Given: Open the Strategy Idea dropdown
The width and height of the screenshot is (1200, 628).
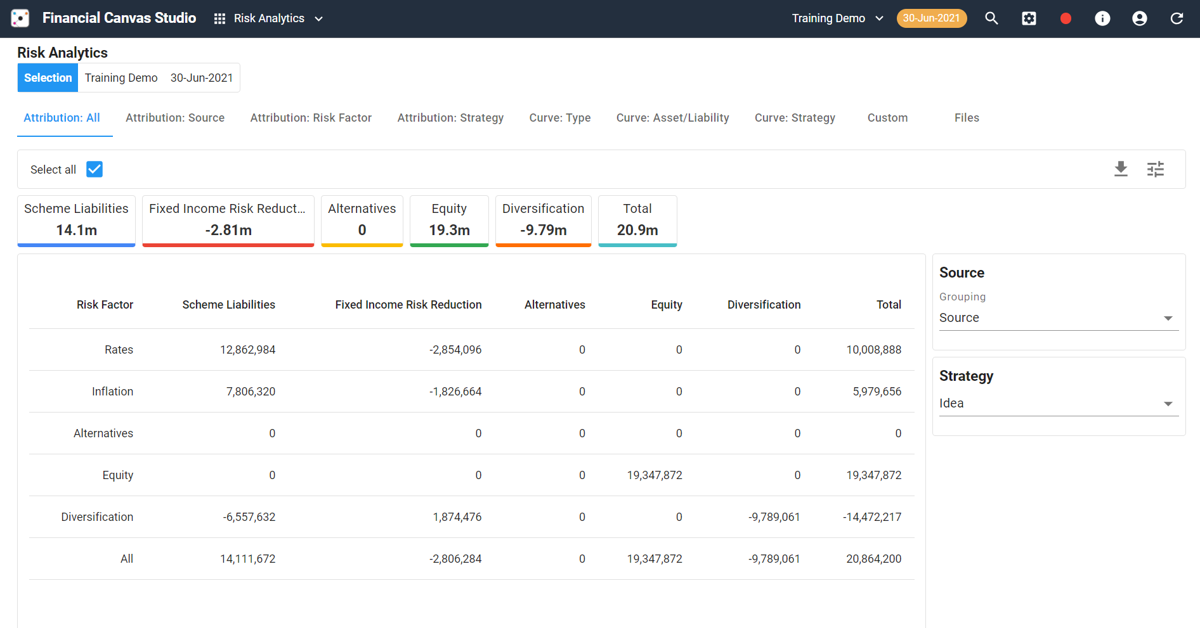Looking at the screenshot, I should [1059, 404].
